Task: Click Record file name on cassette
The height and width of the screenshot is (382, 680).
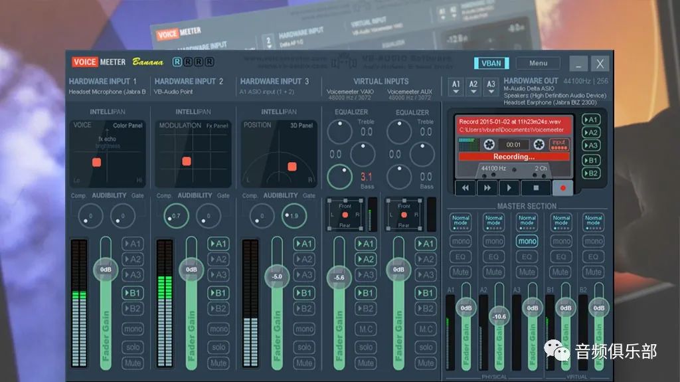Action: click(x=509, y=122)
